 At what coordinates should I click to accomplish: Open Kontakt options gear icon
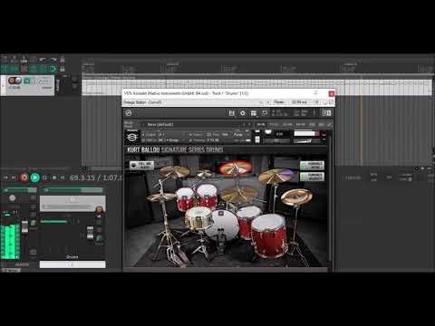click(x=243, y=113)
